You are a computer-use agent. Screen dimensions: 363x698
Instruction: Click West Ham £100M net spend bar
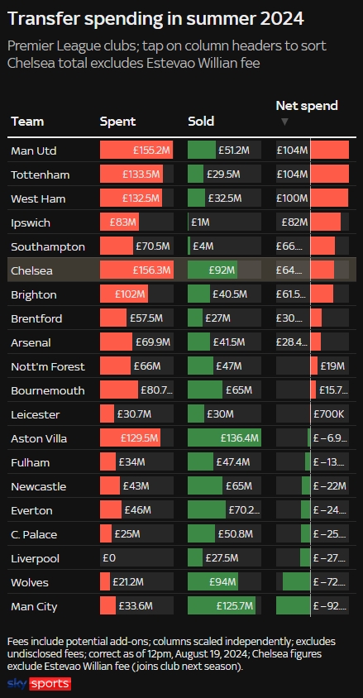[x=329, y=198]
